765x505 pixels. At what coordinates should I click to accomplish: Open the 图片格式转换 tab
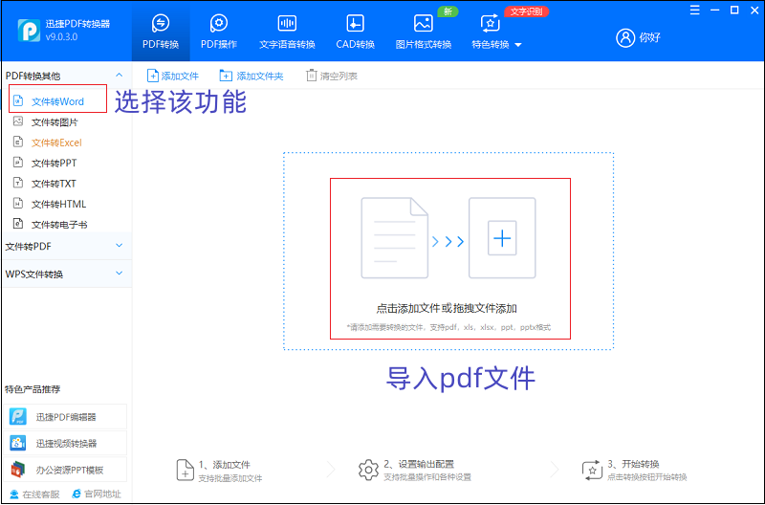point(423,32)
